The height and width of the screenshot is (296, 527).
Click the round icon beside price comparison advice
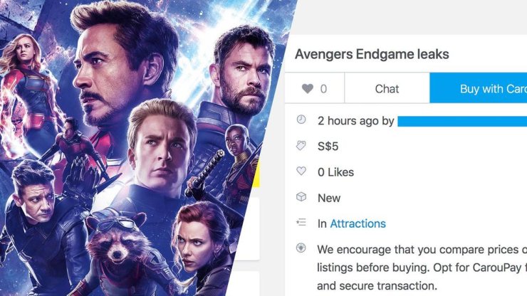(x=301, y=248)
